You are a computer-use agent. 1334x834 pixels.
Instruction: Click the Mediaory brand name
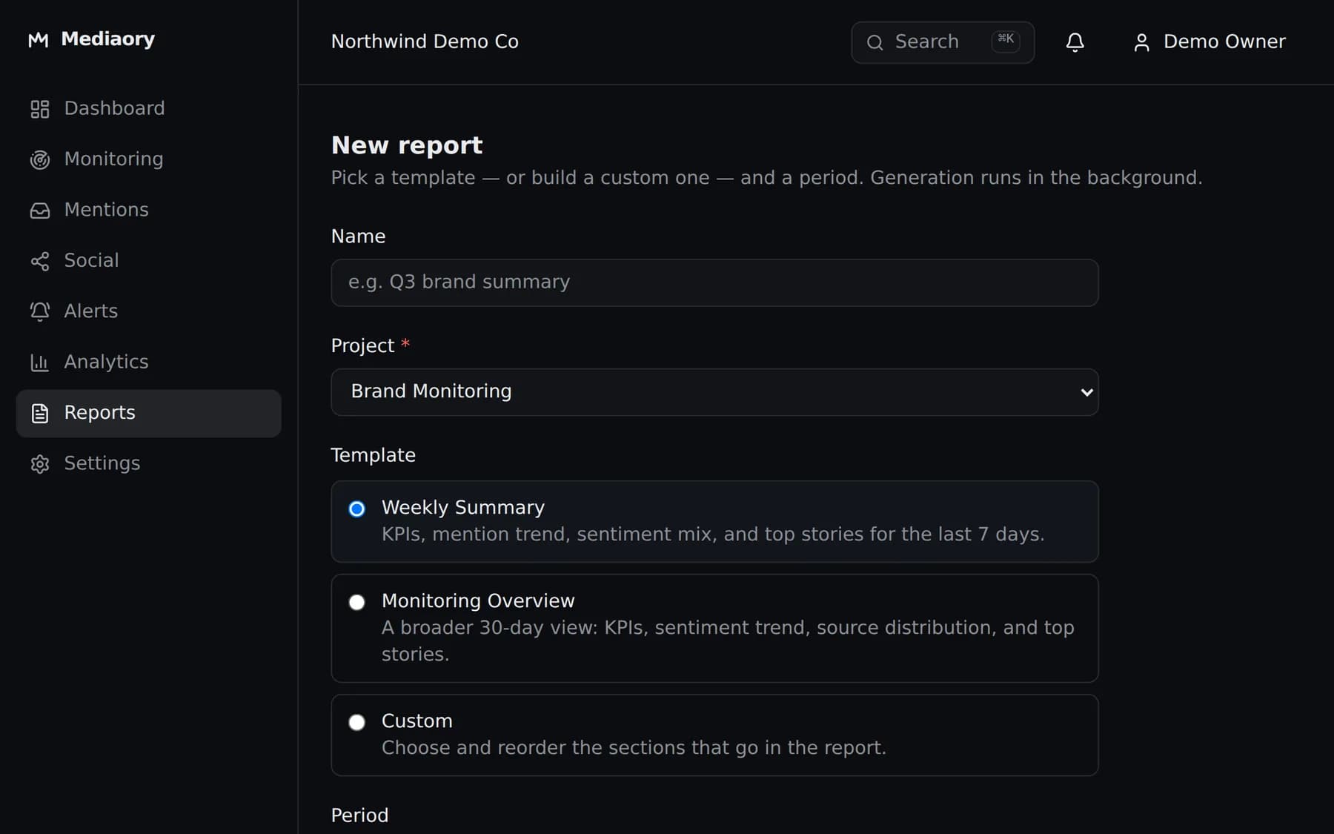(x=108, y=39)
